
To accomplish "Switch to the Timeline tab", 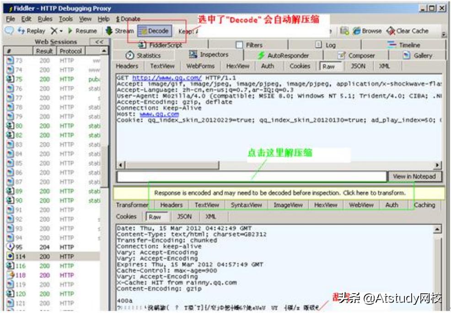I will pyautogui.click(x=404, y=45).
